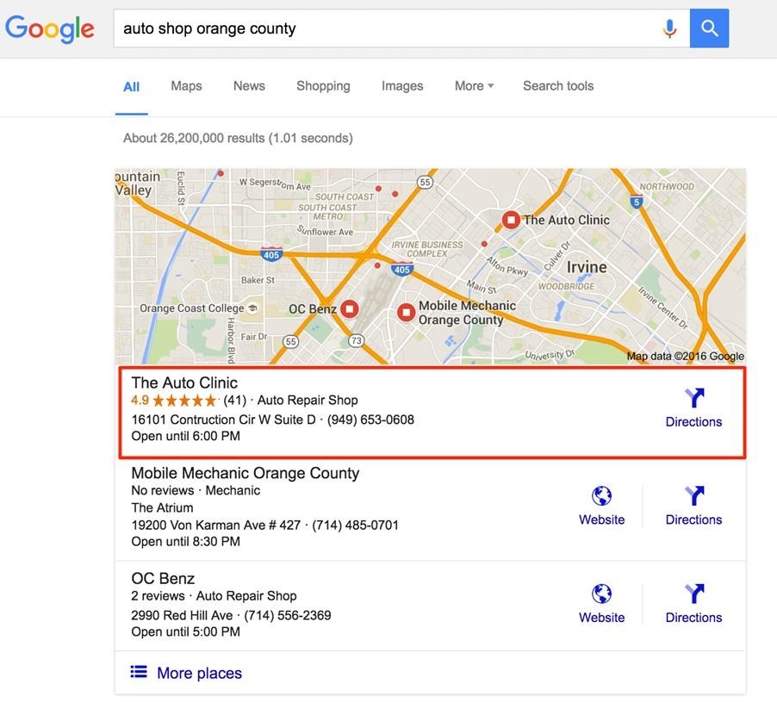Viewport: 777px width, 709px height.
Task: Click the OC Benz map pin
Action: [x=349, y=308]
